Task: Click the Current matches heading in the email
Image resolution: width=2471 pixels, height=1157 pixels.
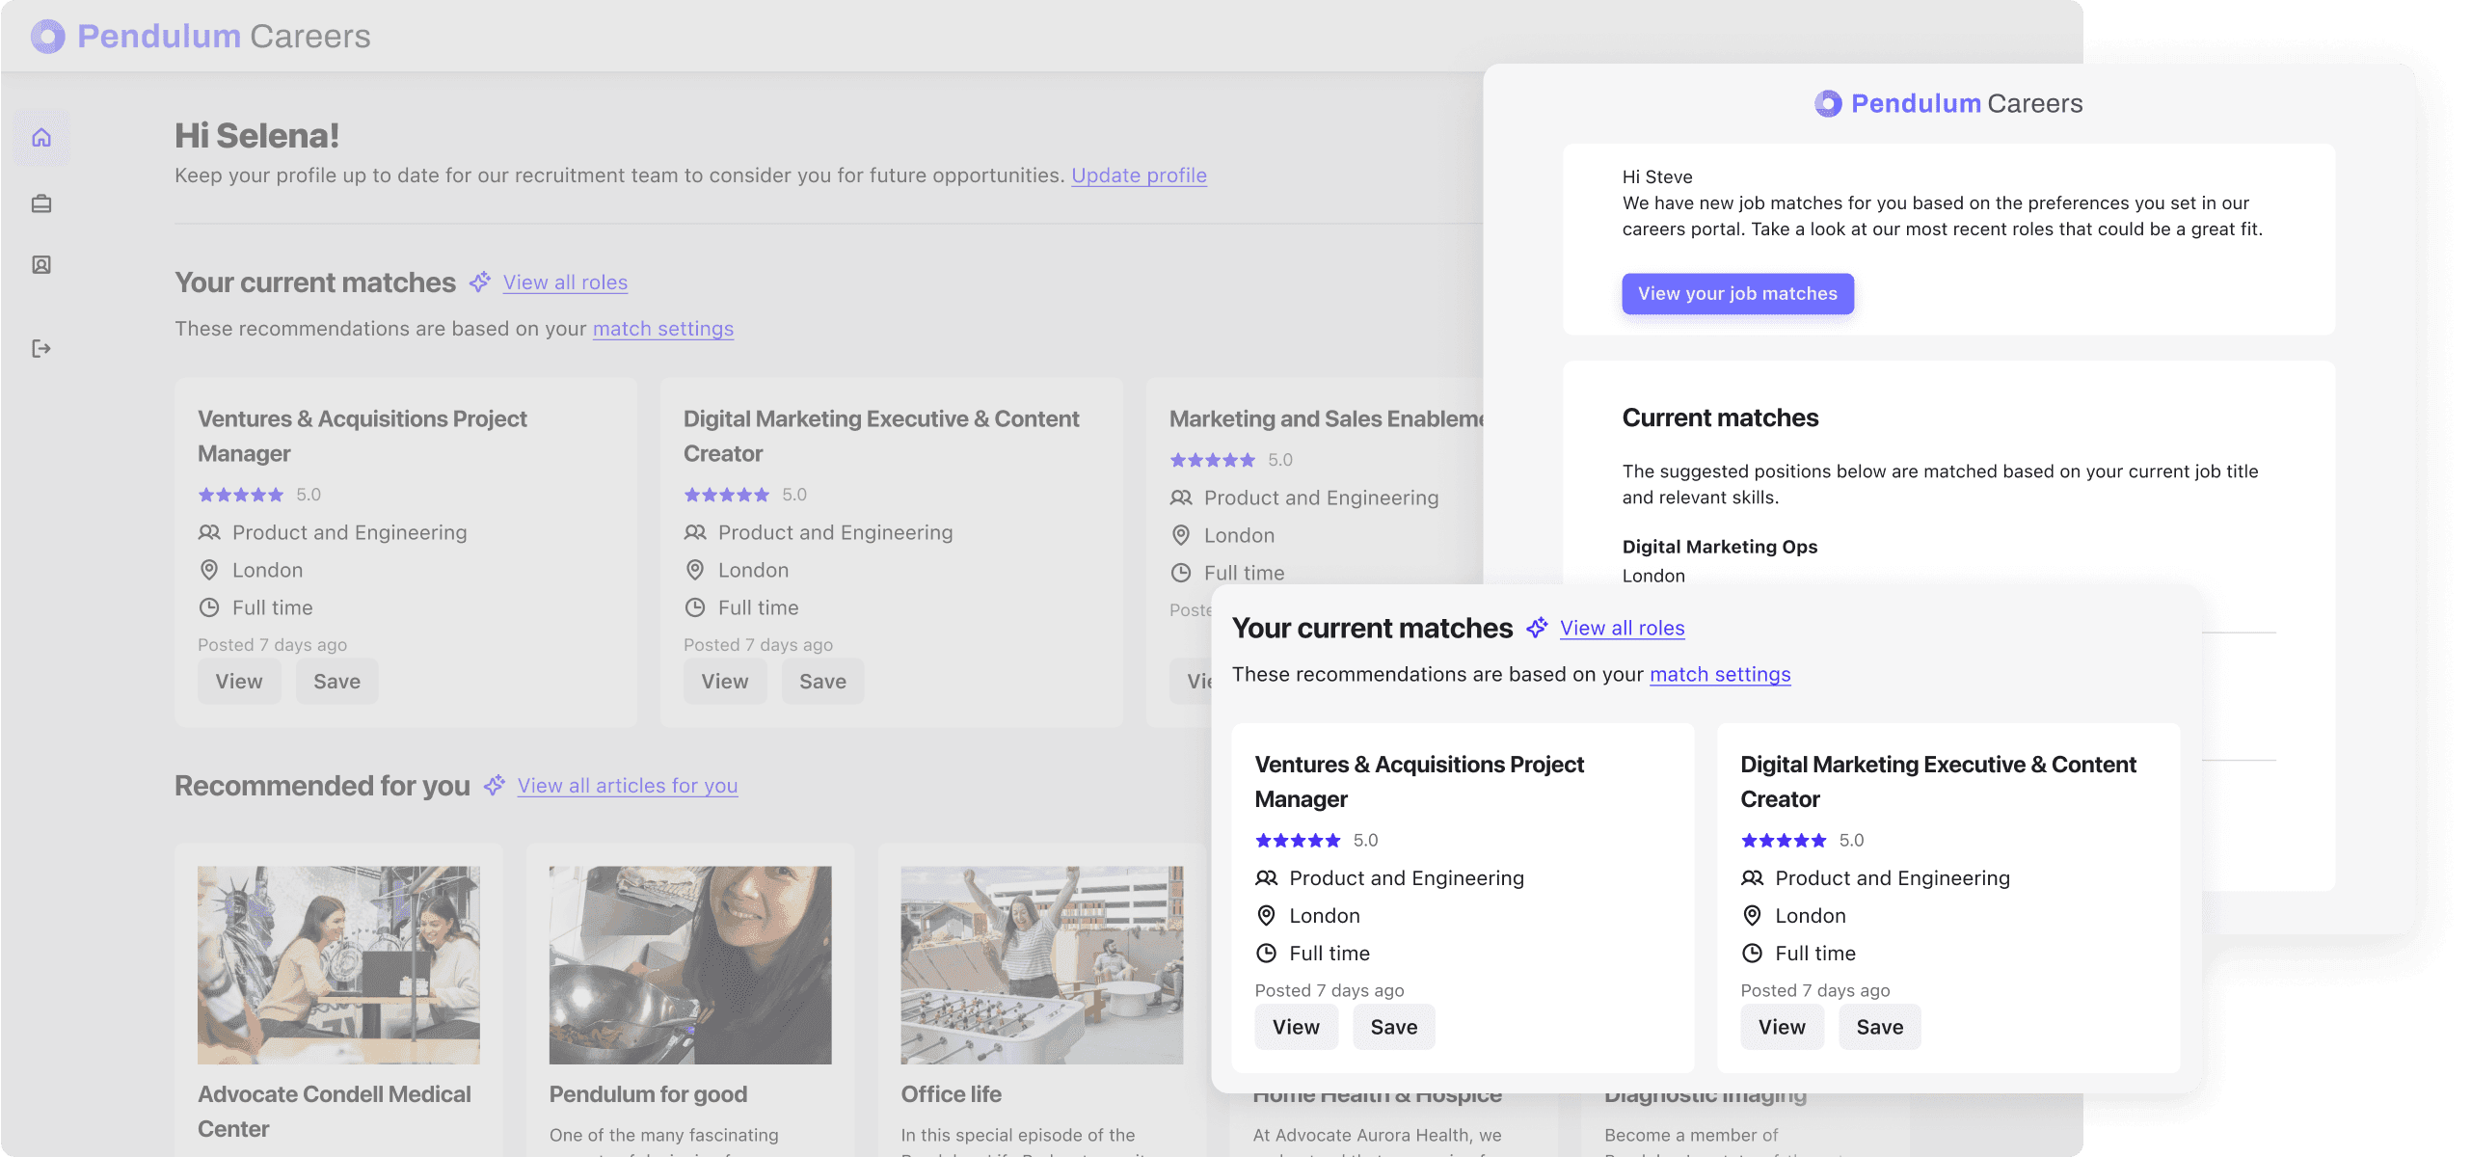Action: pyautogui.click(x=1720, y=418)
